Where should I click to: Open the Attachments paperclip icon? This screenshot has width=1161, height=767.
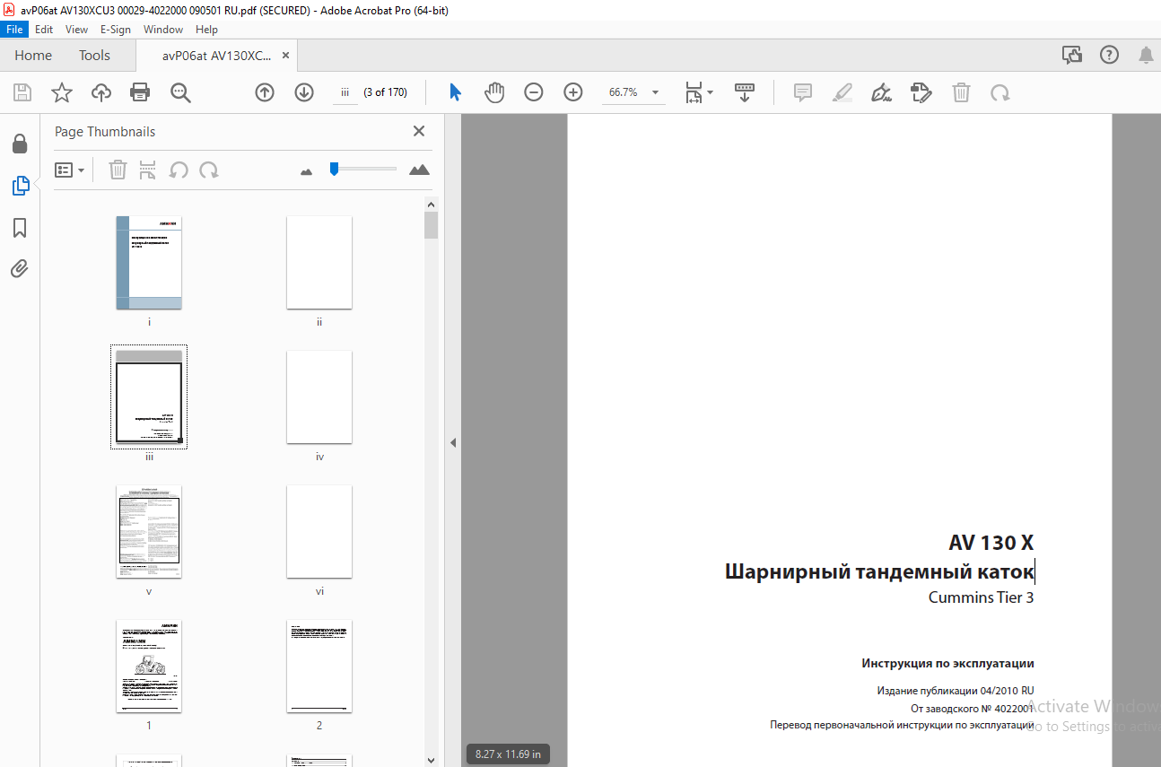[x=20, y=269]
